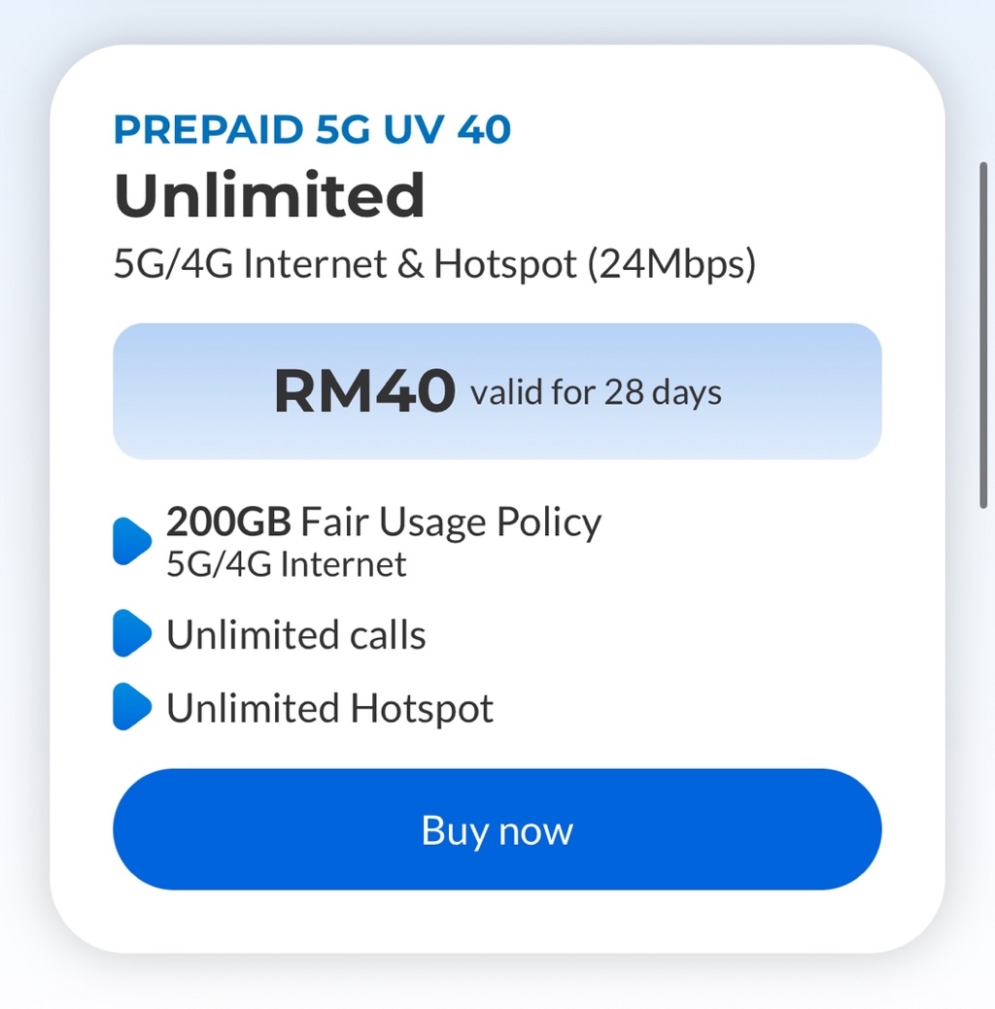Viewport: 995px width, 1009px height.
Task: Expand the Unlimited Hotspot benefit entry
Action: (x=329, y=709)
